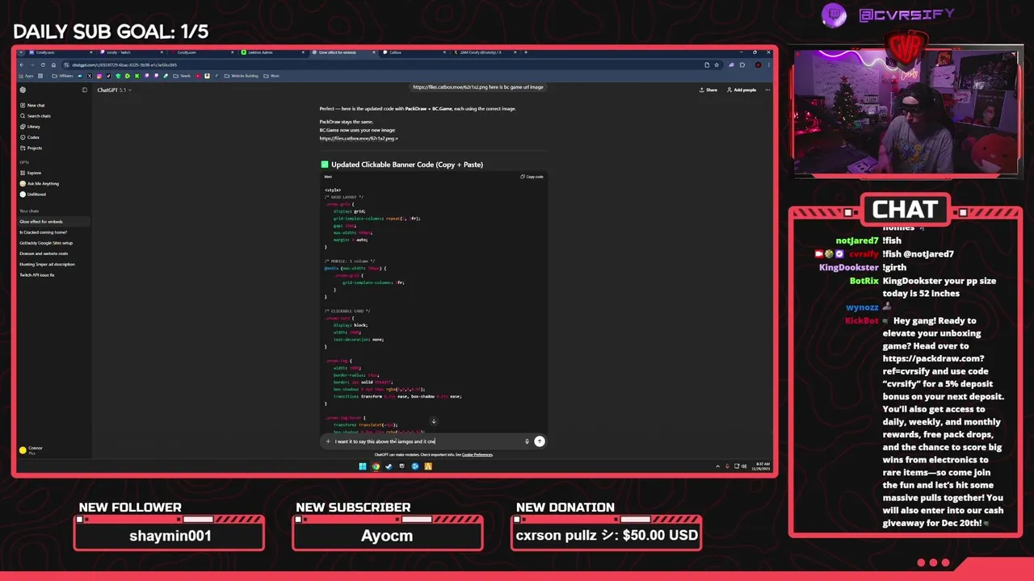Click the browser back arrow
The width and height of the screenshot is (1034, 581).
point(22,65)
